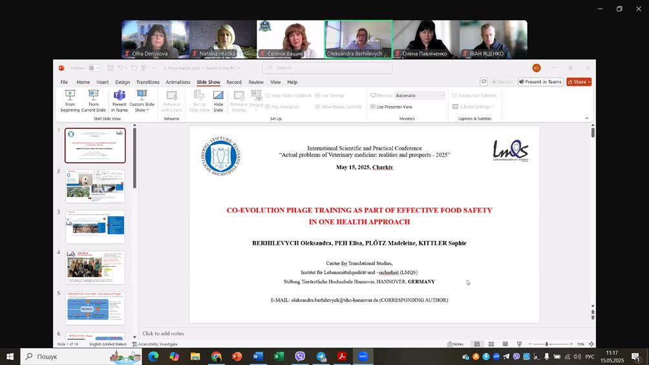Open Set Up Slide Show

pyautogui.click(x=199, y=101)
